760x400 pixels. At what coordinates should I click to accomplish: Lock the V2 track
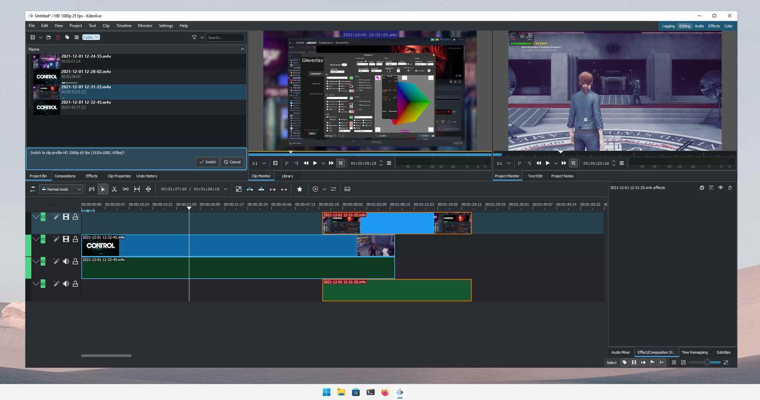click(75, 217)
